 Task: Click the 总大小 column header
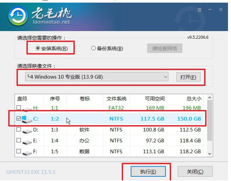[x=194, y=99]
